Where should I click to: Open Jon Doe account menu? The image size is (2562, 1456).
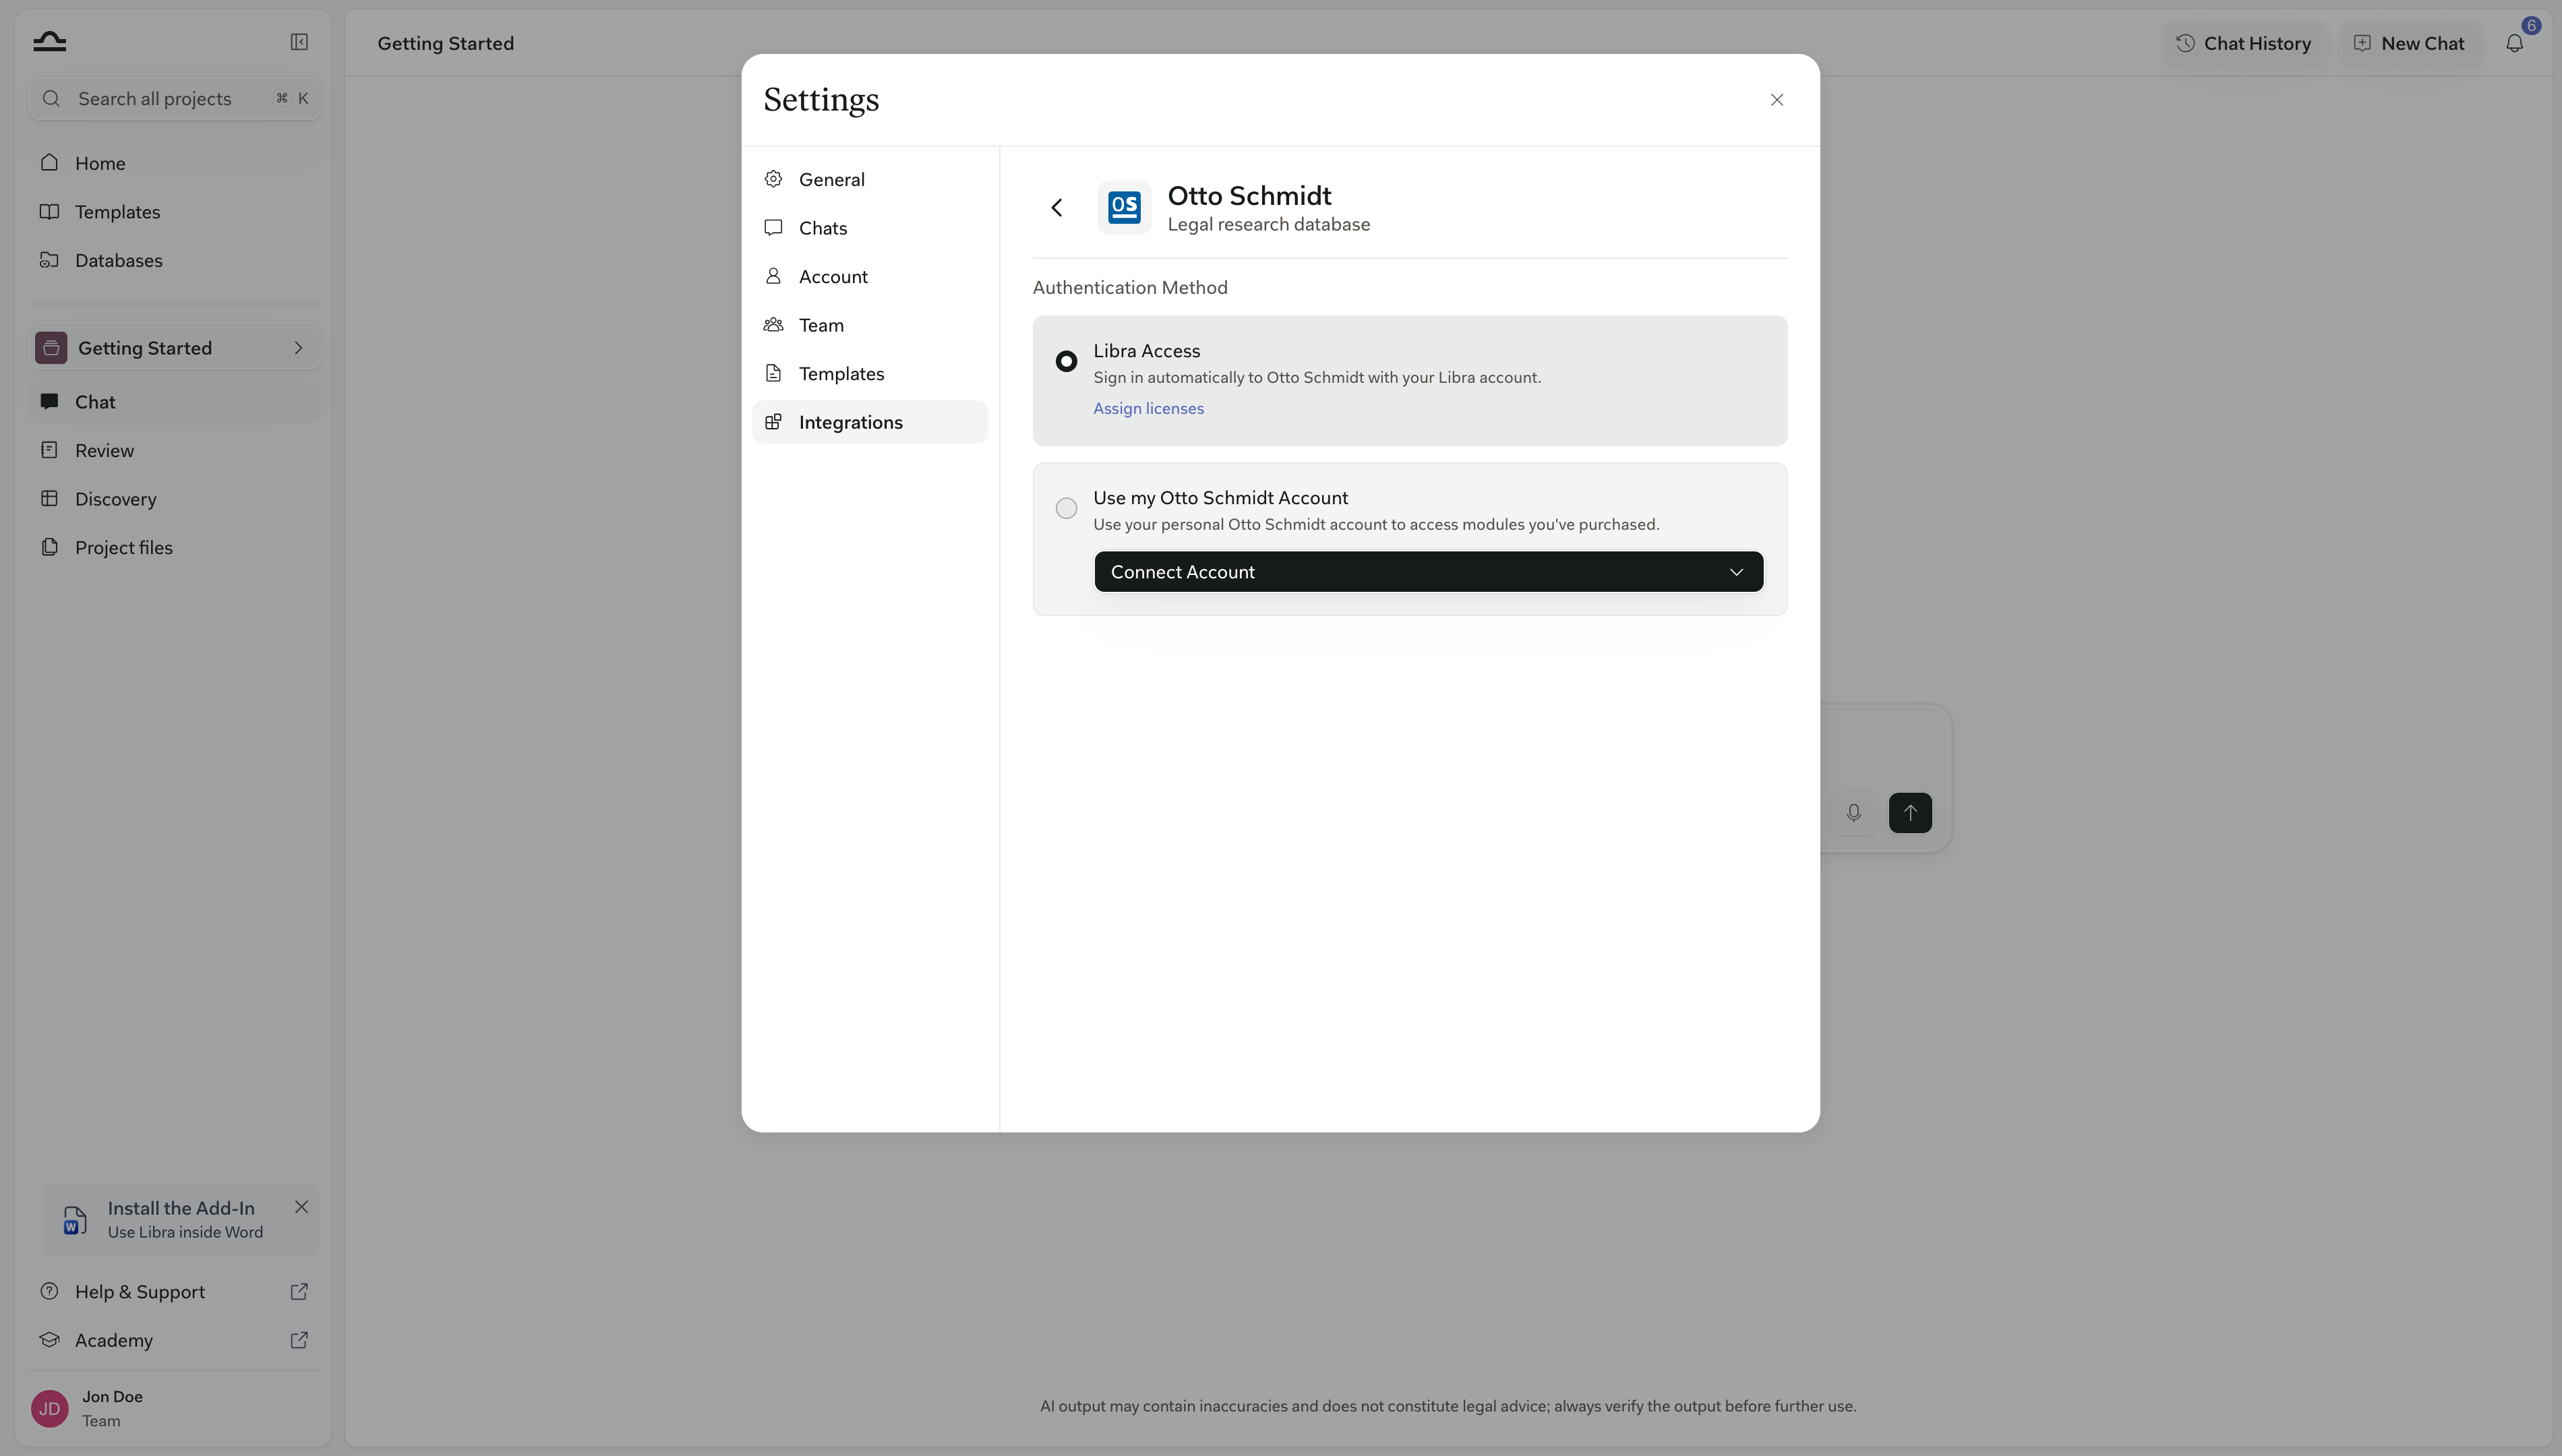pos(174,1408)
